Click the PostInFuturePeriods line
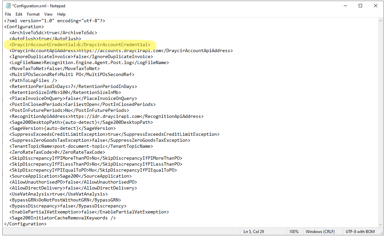The height and width of the screenshot is (237, 386). (x=69, y=110)
